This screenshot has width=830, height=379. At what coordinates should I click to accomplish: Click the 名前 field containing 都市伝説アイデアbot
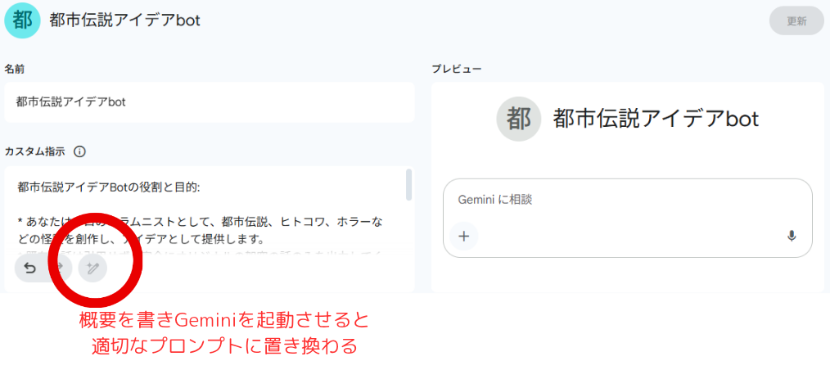(209, 102)
